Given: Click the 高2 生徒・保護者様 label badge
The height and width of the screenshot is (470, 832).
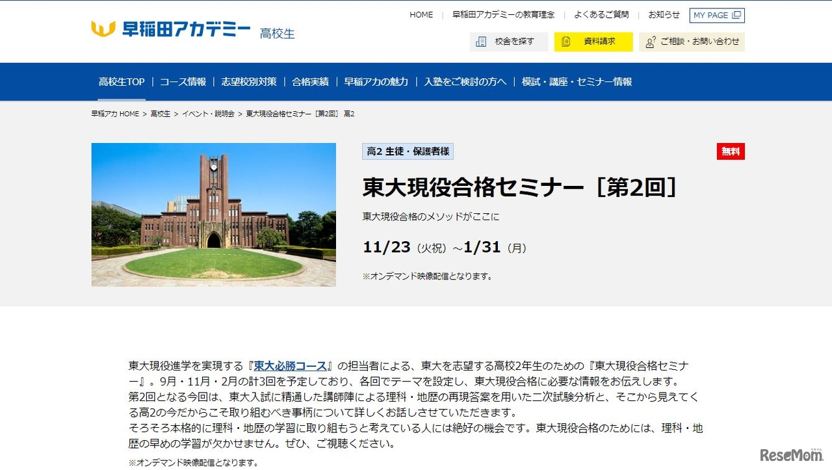Looking at the screenshot, I should coord(408,151).
